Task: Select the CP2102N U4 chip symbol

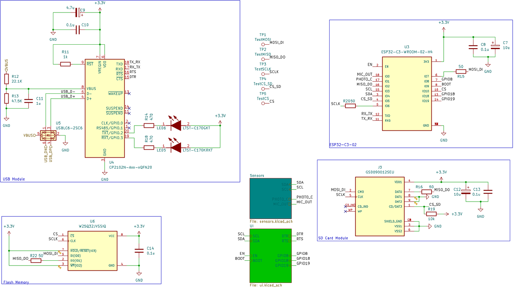Action: tap(105, 108)
